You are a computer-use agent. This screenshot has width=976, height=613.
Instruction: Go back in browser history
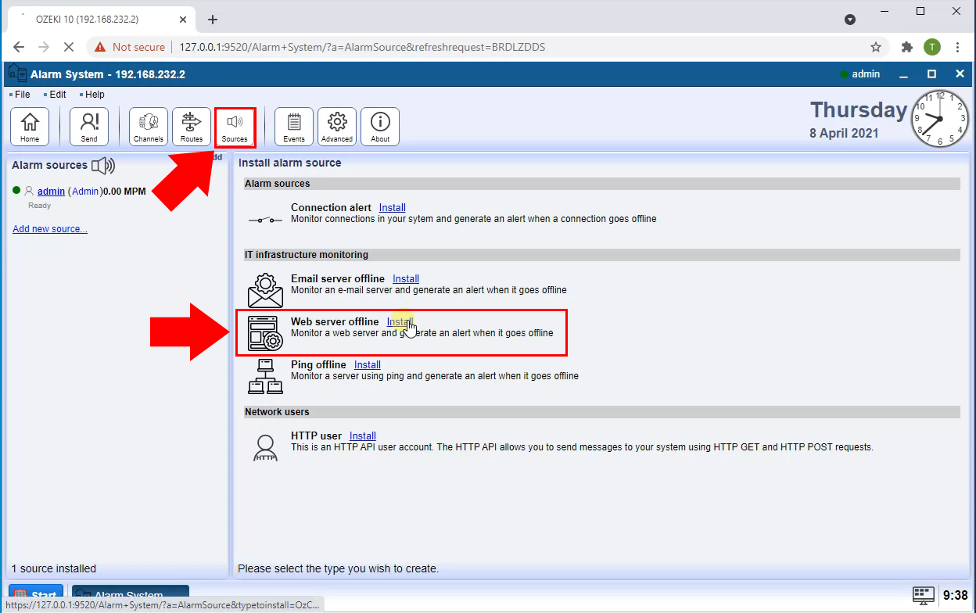click(x=19, y=47)
